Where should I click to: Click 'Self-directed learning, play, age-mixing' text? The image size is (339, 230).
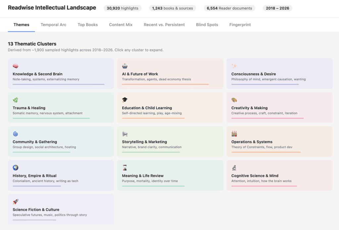pos(152,113)
